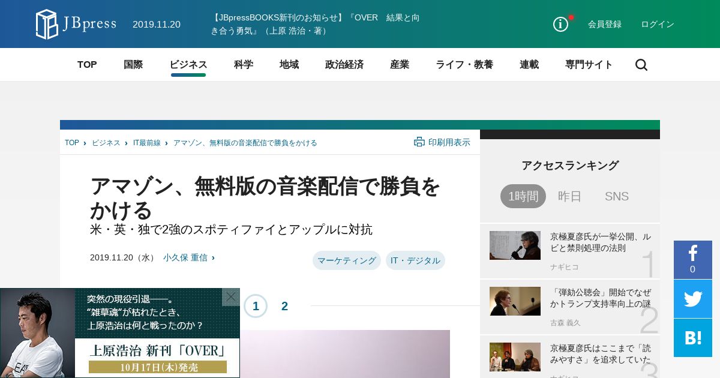The width and height of the screenshot is (720, 378).
Task: Click the JBpress logo
Action: [76, 24]
